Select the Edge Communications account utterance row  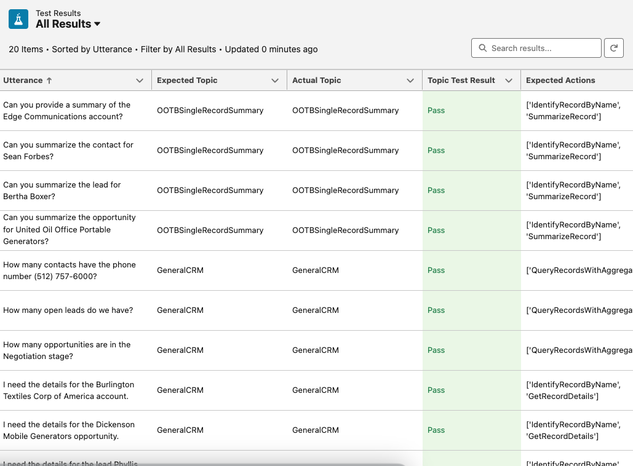66,111
